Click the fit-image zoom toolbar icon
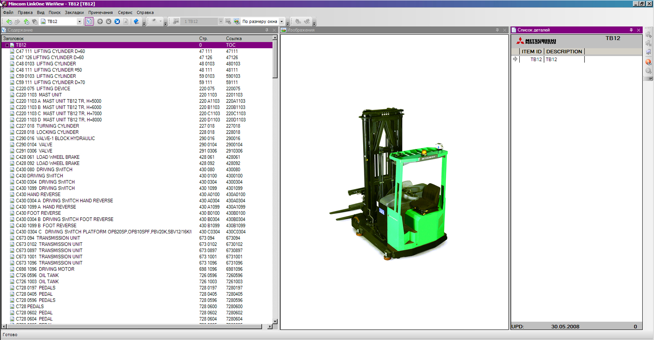Screen dimensions: 654x340 [x=236, y=22]
